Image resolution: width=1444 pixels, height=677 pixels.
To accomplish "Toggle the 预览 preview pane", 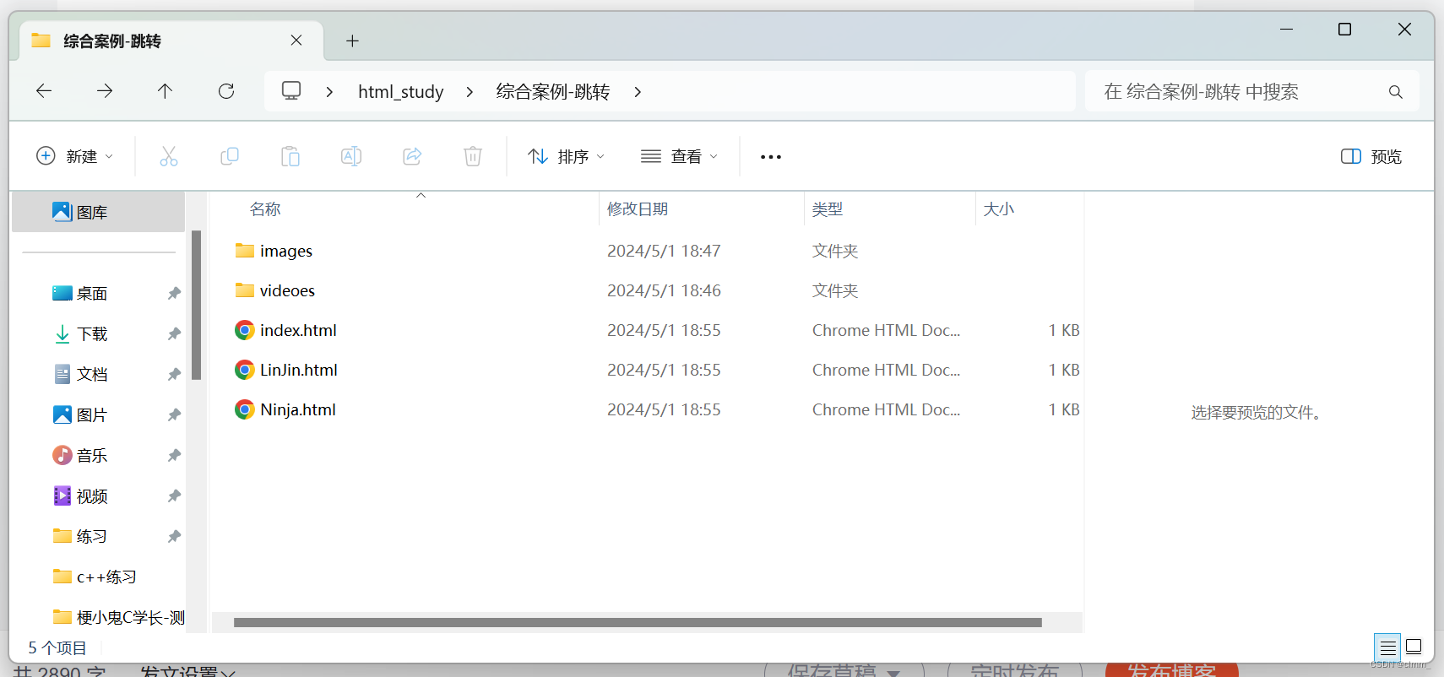I will click(x=1371, y=157).
